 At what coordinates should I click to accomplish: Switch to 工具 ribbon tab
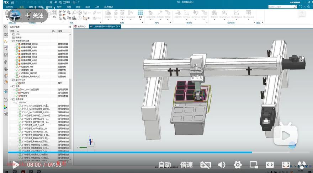97,7
